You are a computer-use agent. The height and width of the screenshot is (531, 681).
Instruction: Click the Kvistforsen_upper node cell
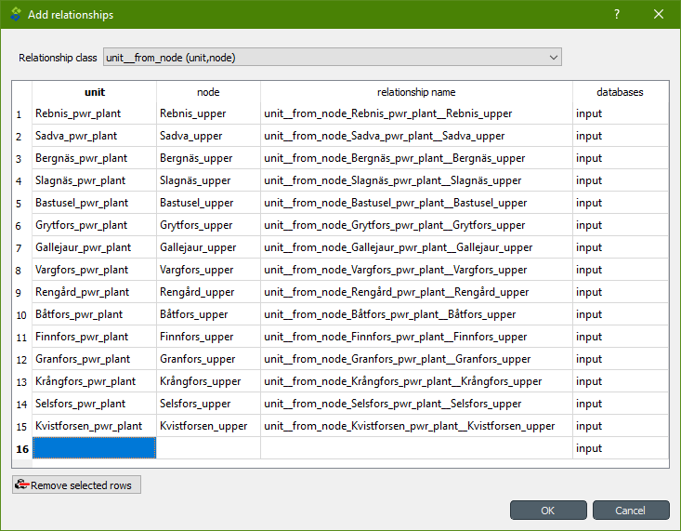208,426
